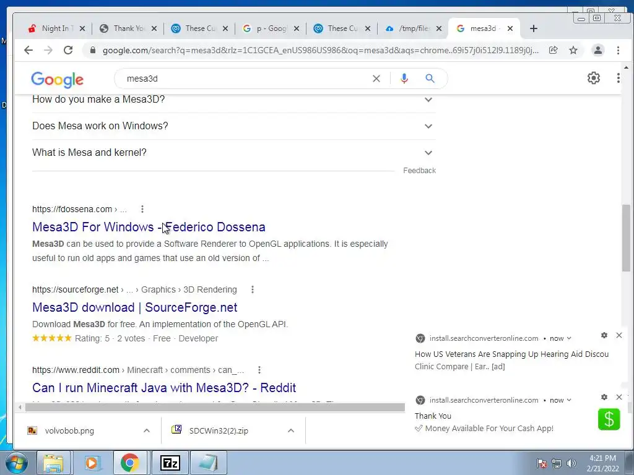Open Windows Media Player from taskbar
634x475 pixels.
[92, 463]
